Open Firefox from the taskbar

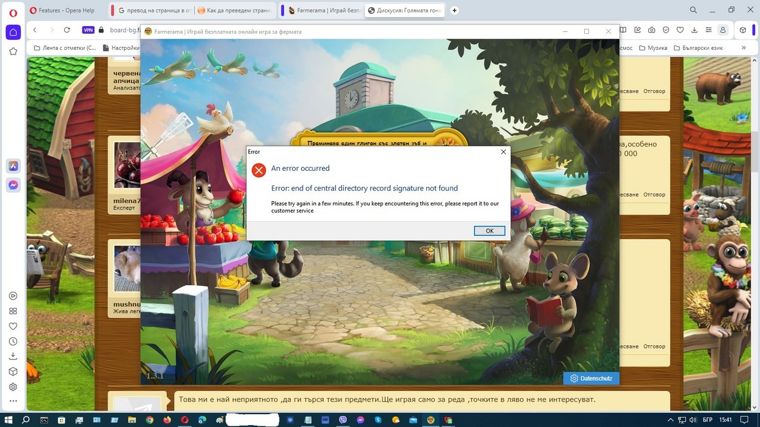coord(167,419)
